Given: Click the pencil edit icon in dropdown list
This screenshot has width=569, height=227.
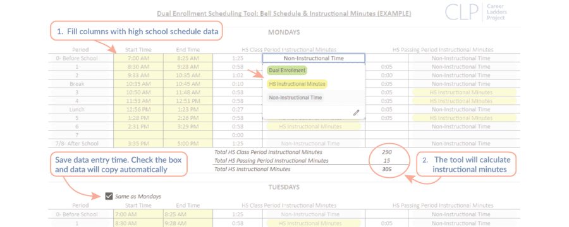Looking at the screenshot, I should (x=356, y=113).
